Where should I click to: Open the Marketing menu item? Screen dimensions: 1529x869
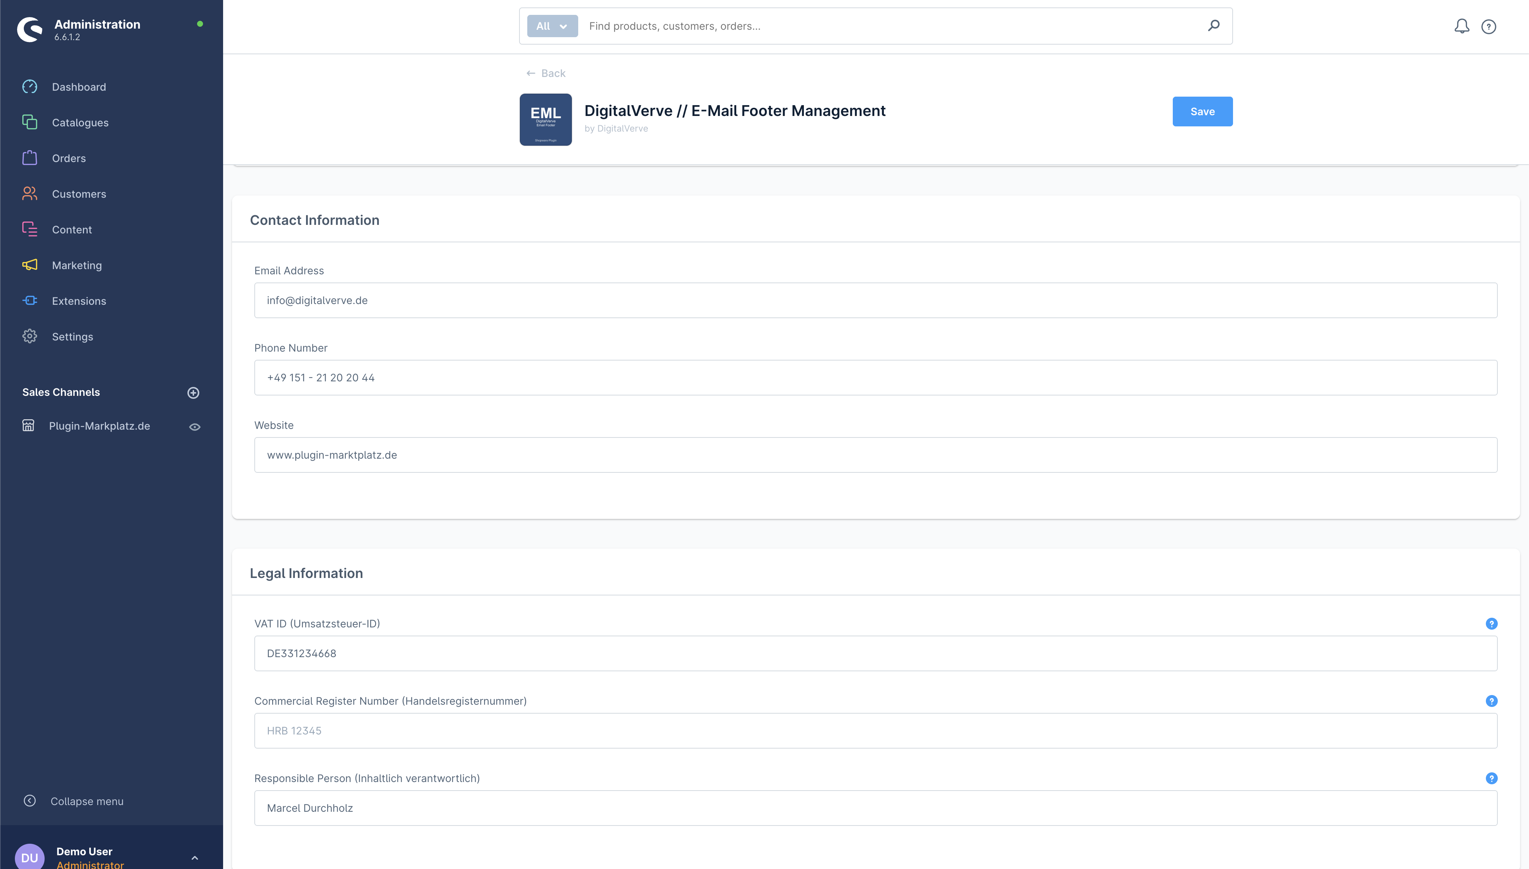click(x=77, y=265)
